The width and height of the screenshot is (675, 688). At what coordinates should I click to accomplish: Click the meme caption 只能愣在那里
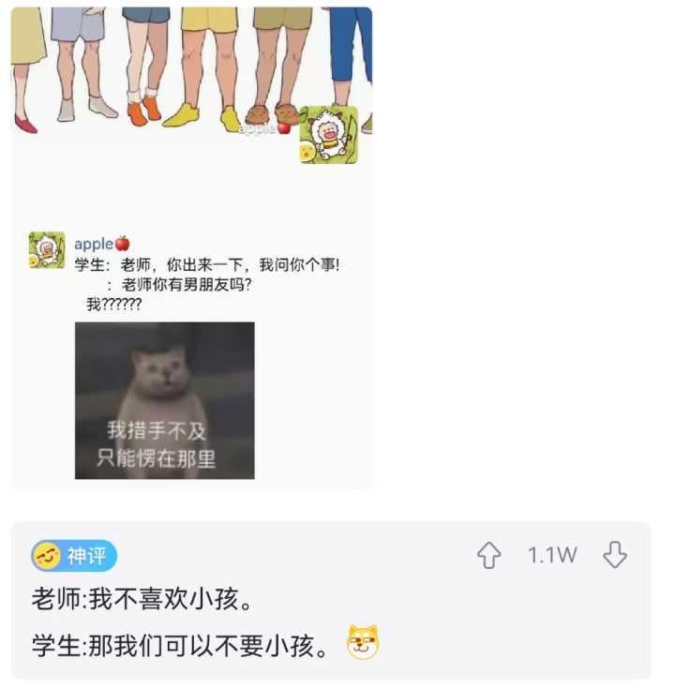(x=157, y=459)
